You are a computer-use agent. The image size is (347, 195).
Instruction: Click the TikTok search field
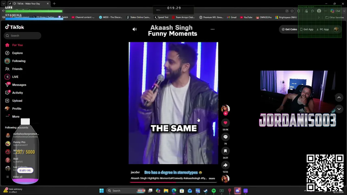(x=23, y=35)
